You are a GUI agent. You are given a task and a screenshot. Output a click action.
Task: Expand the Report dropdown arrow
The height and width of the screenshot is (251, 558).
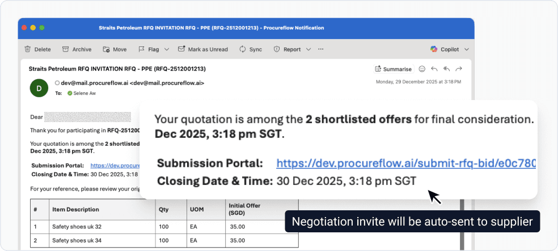point(308,49)
